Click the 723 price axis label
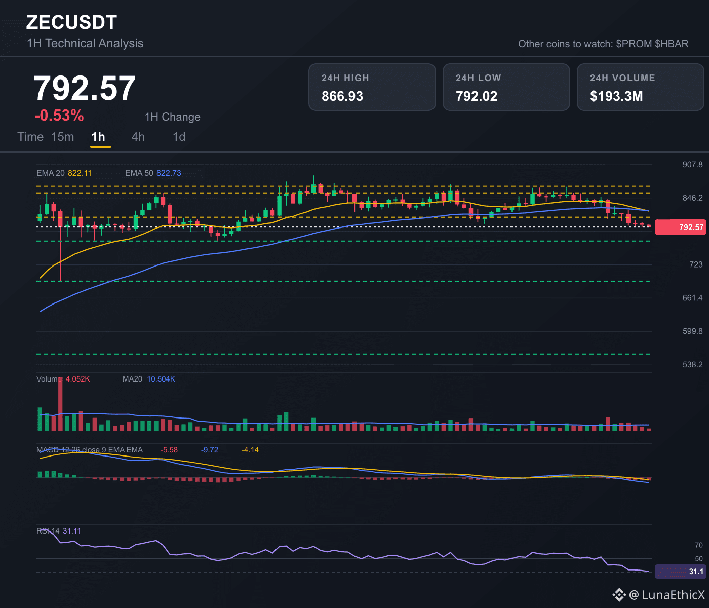Image resolution: width=709 pixels, height=608 pixels. coord(696,264)
